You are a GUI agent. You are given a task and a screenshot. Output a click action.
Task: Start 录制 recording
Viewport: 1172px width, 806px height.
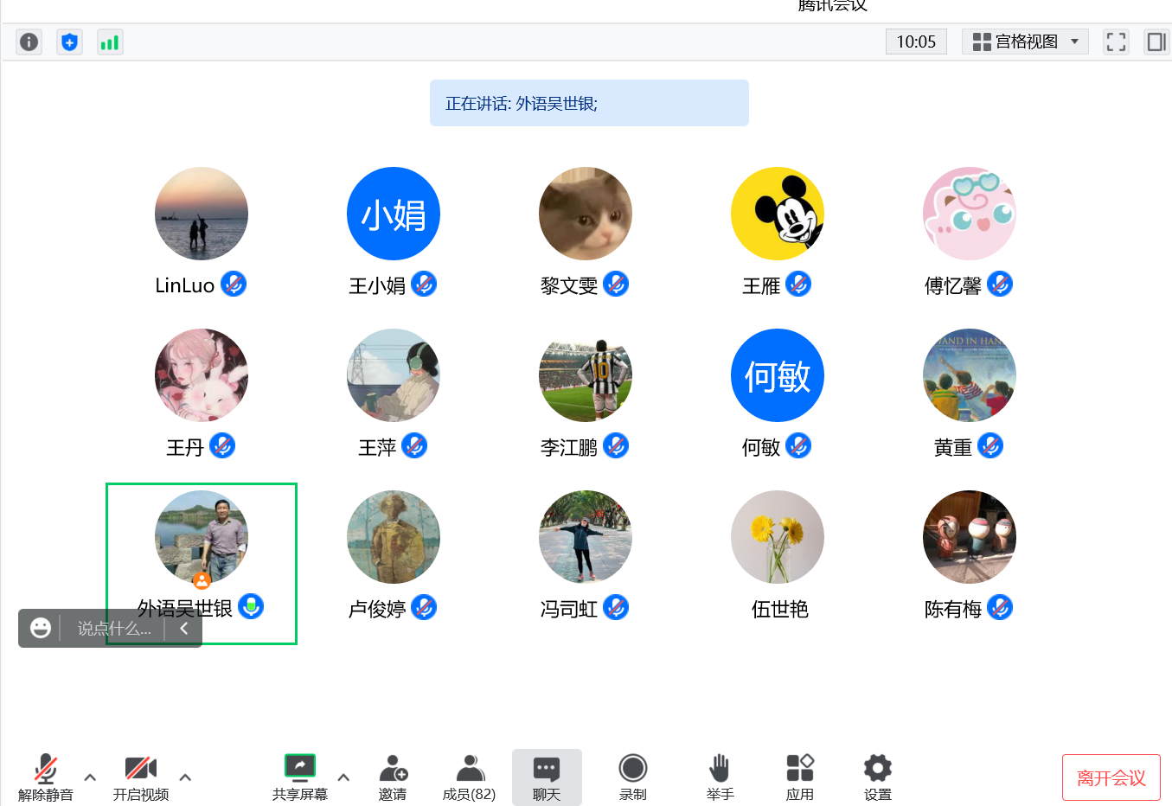pyautogui.click(x=632, y=777)
